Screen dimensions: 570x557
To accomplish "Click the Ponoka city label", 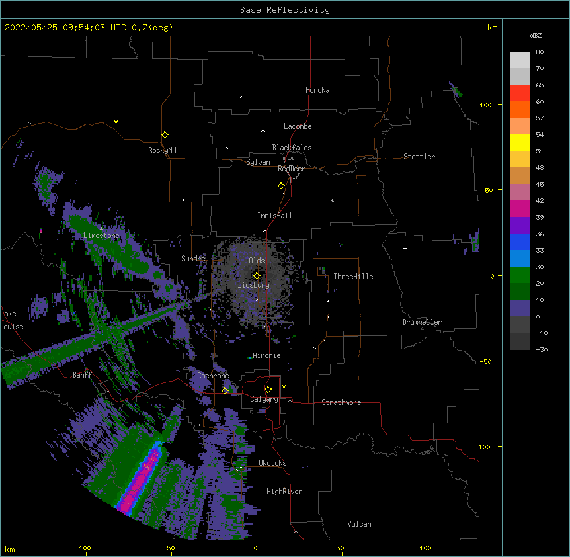I will pos(317,90).
